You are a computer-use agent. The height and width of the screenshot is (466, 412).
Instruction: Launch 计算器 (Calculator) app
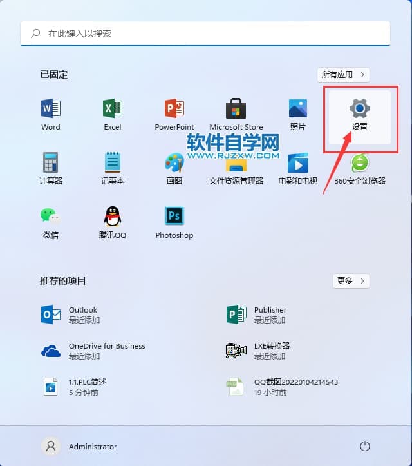[x=51, y=162]
